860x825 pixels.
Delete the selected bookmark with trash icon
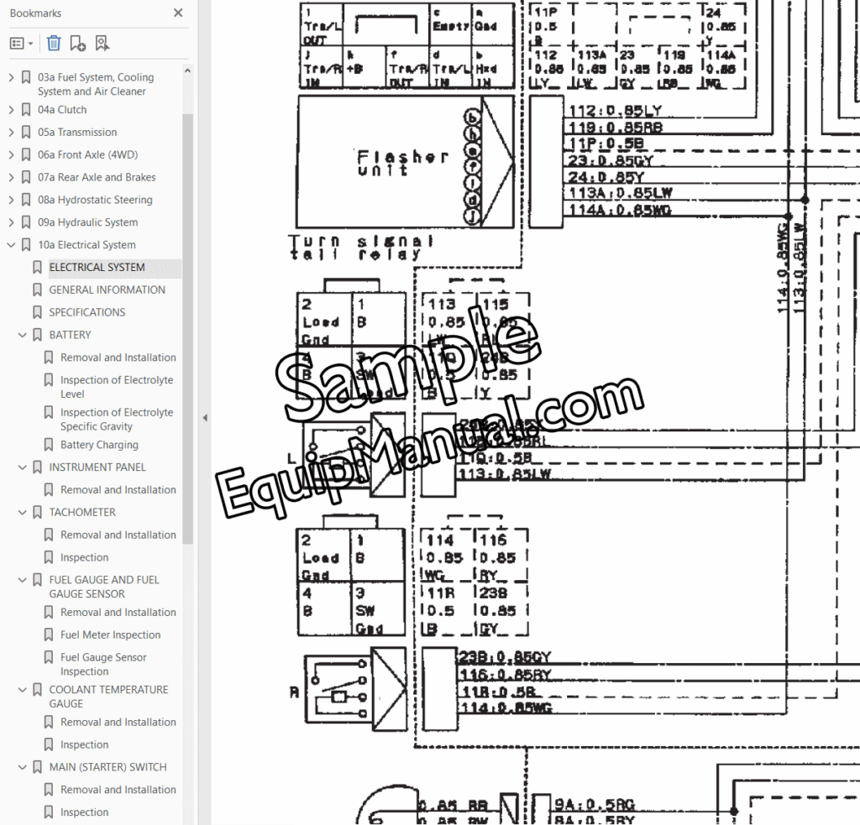pyautogui.click(x=54, y=44)
